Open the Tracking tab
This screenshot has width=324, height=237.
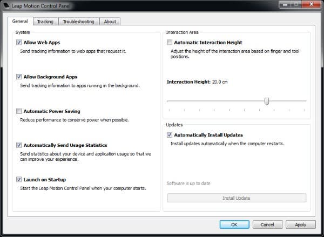coord(45,22)
